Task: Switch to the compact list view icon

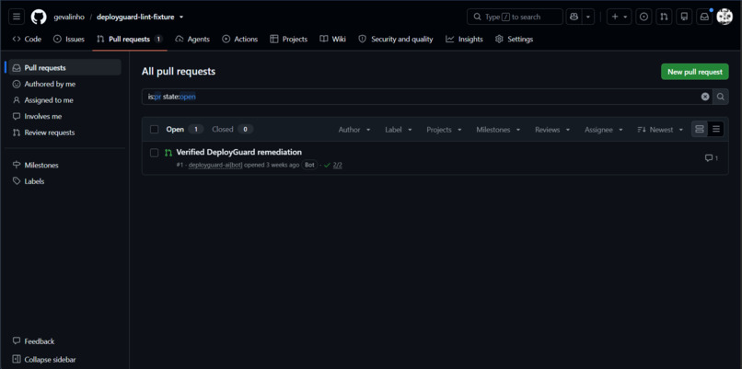Action: click(716, 129)
